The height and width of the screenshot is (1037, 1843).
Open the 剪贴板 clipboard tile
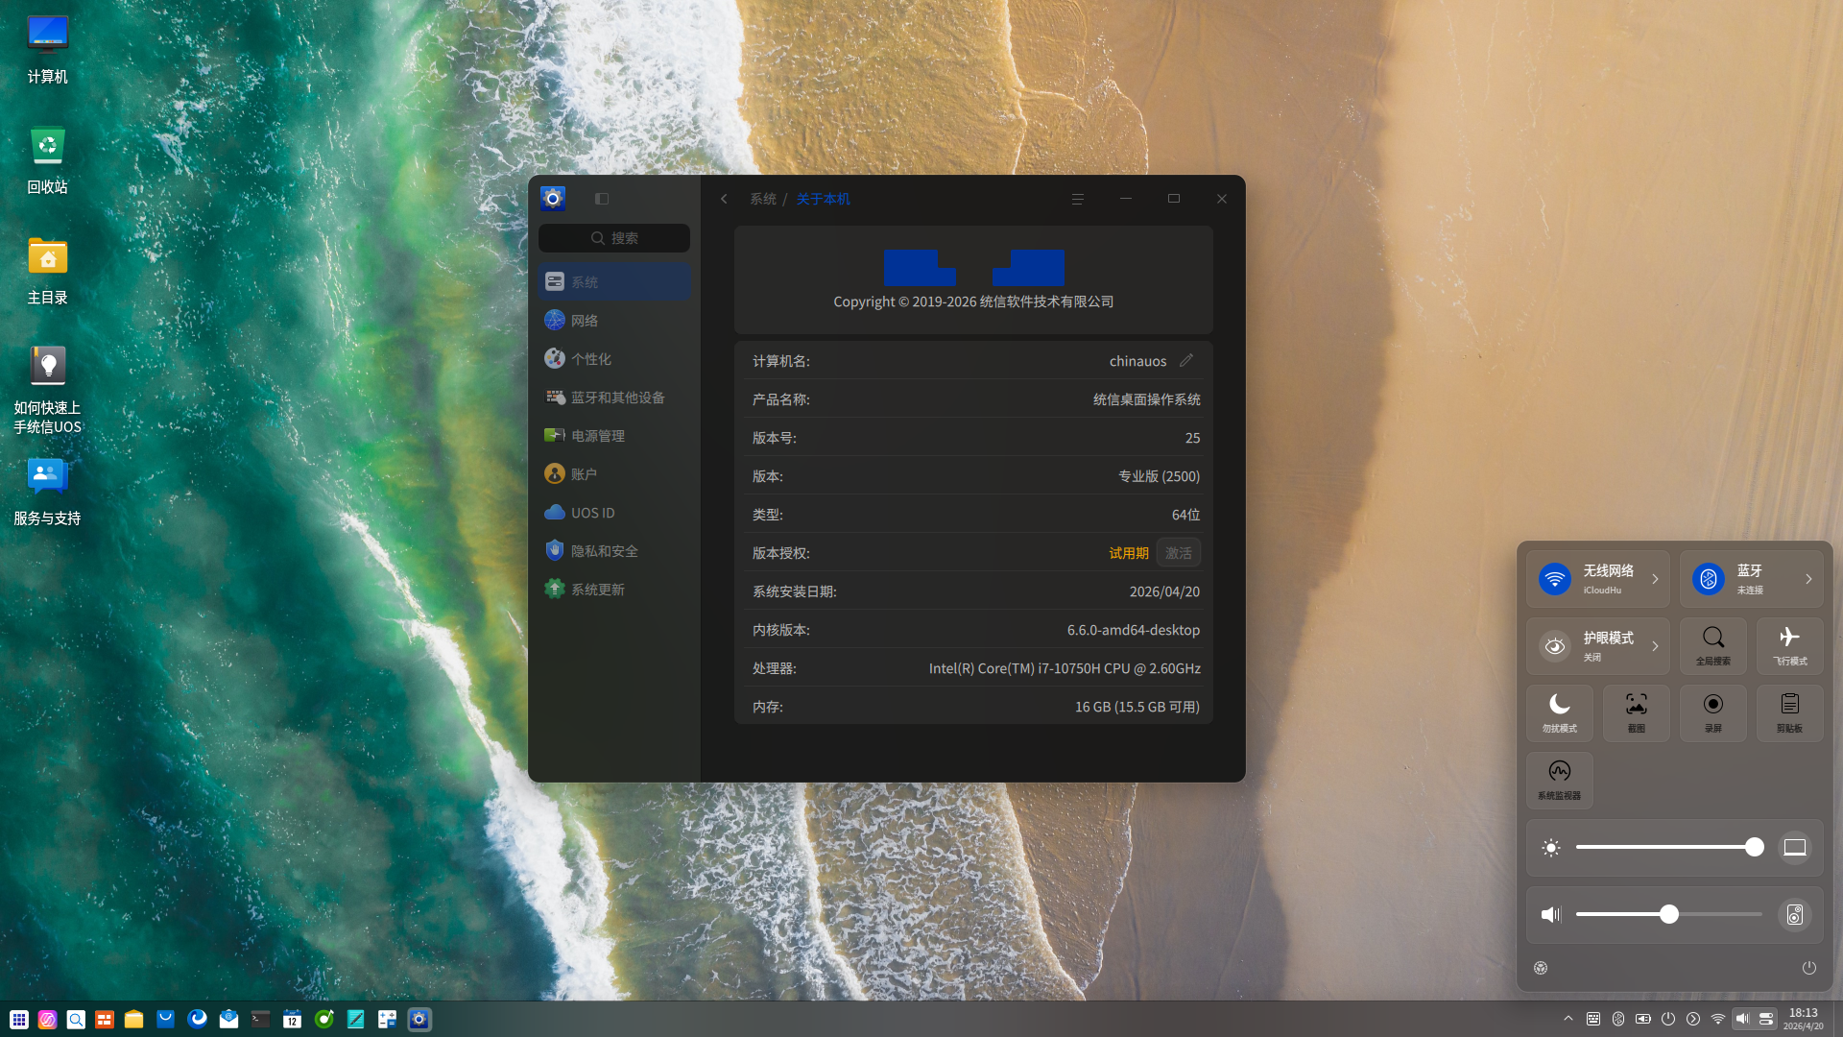(1790, 712)
